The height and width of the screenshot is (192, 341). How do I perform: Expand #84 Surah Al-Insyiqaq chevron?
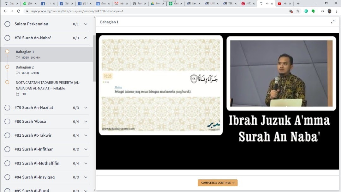click(86, 177)
